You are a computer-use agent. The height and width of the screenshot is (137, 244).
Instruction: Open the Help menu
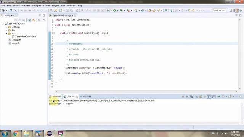point(80,6)
